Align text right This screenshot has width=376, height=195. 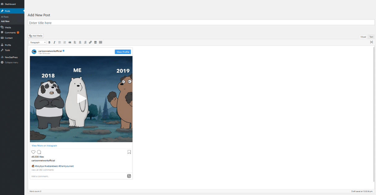(x=85, y=42)
